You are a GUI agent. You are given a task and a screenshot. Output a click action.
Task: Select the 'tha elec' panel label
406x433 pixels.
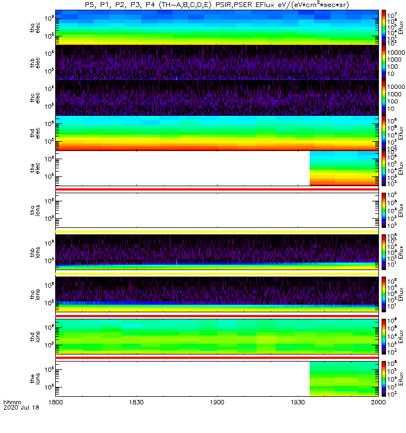point(35,28)
